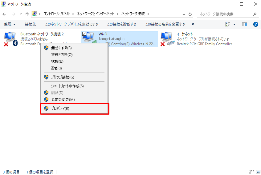Click the イーサネット connection name
The image size is (261, 175).
[185, 34]
